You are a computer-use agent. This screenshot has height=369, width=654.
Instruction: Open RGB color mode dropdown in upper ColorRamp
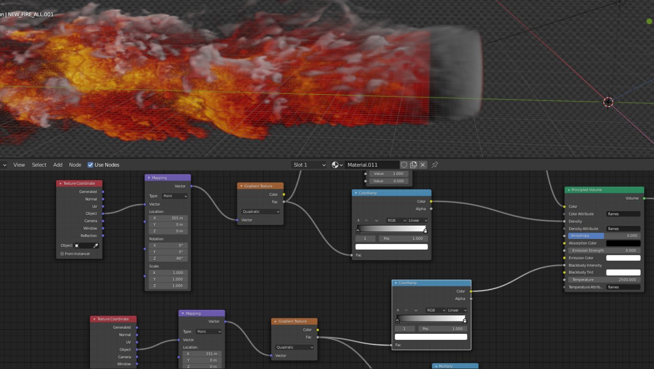396,220
